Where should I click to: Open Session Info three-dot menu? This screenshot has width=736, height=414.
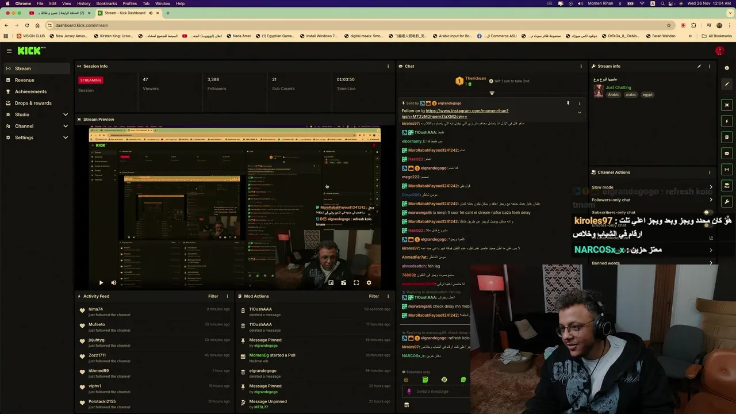click(388, 66)
